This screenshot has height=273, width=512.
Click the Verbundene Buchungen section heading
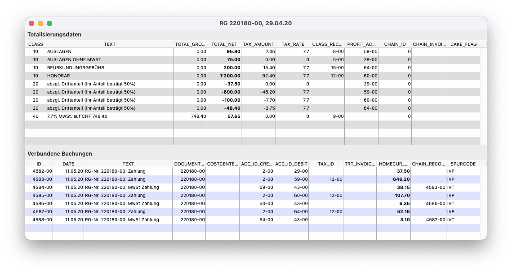pyautogui.click(x=60, y=154)
